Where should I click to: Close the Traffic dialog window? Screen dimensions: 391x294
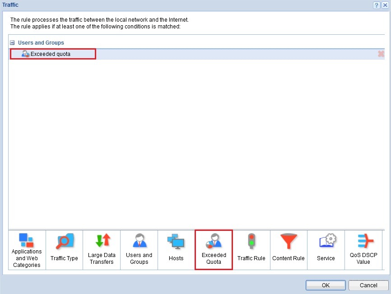coord(385,5)
